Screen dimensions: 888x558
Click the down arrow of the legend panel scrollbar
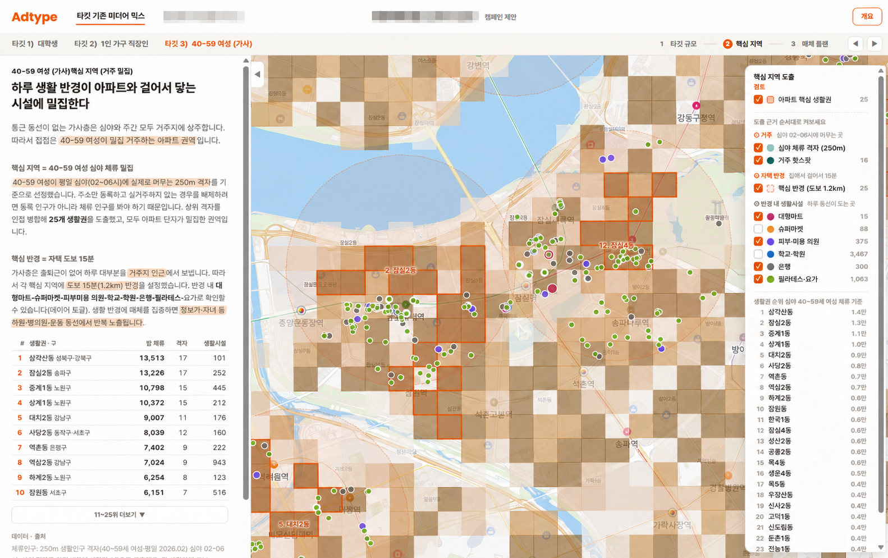(x=881, y=547)
